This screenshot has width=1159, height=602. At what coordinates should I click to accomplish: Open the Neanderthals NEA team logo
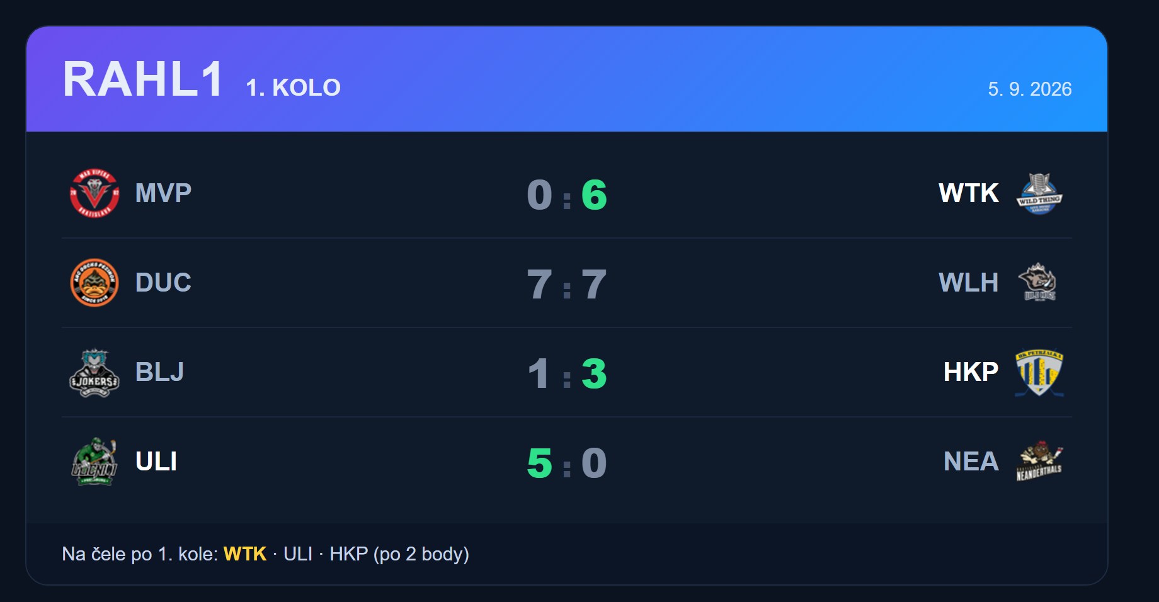1039,462
